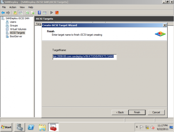Launch PowerShell from the taskbar
This screenshot has height=132, width=174.
31,127
